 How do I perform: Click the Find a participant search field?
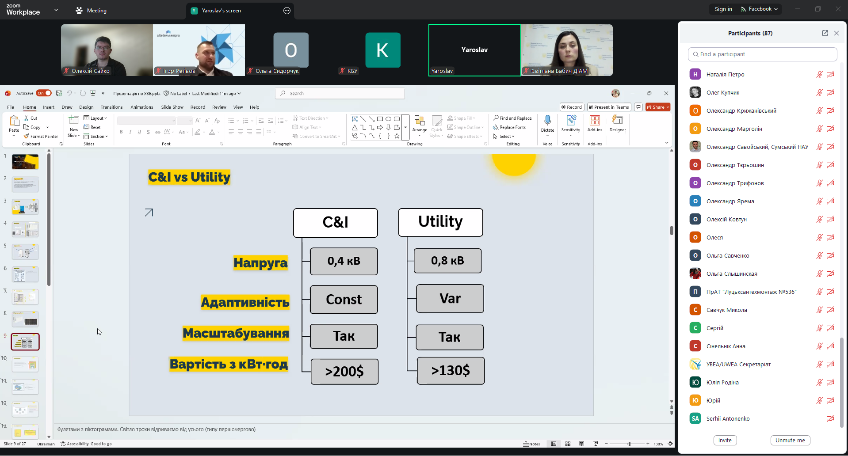pos(762,54)
